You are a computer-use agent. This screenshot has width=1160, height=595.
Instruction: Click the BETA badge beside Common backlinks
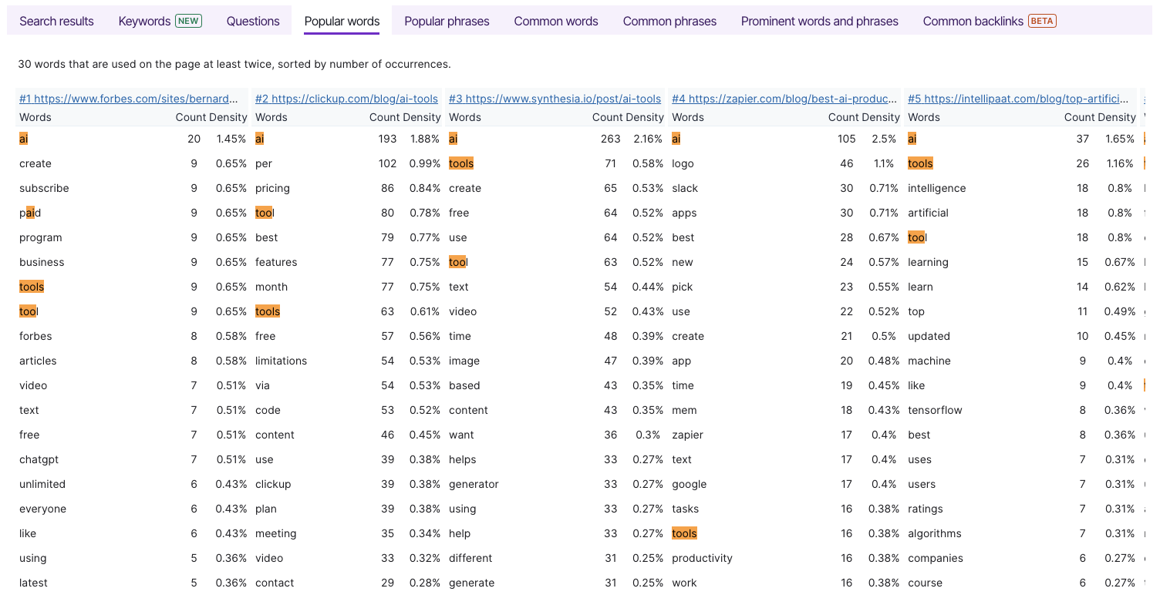[1042, 21]
